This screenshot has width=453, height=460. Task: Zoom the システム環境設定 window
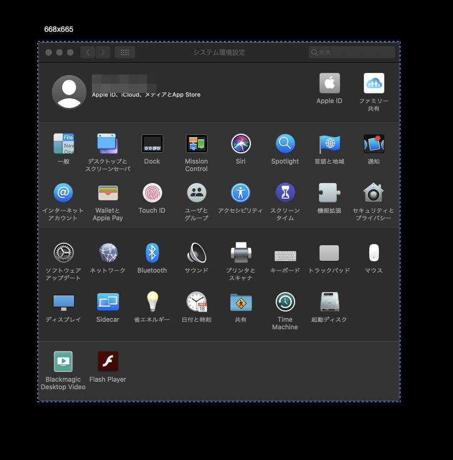click(70, 52)
